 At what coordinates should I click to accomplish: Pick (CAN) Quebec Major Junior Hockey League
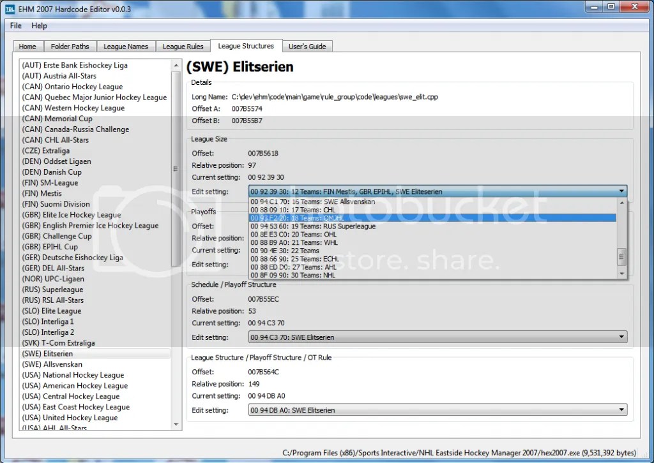96,98
